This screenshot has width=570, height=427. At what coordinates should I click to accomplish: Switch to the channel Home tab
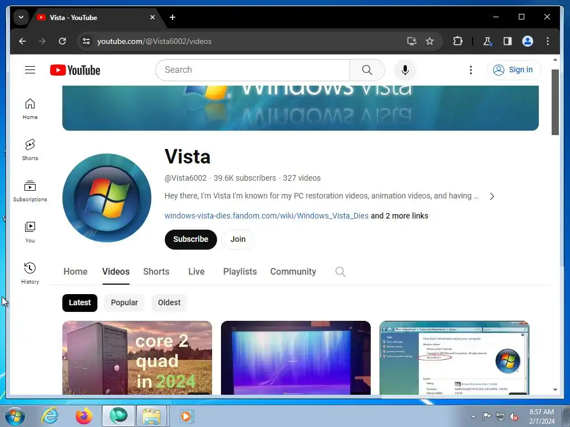click(75, 271)
